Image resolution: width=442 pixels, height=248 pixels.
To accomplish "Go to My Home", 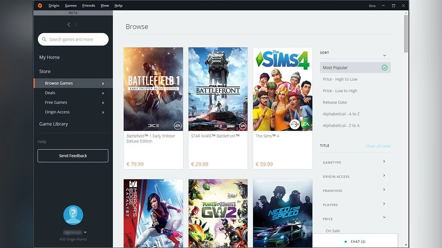I will [49, 57].
